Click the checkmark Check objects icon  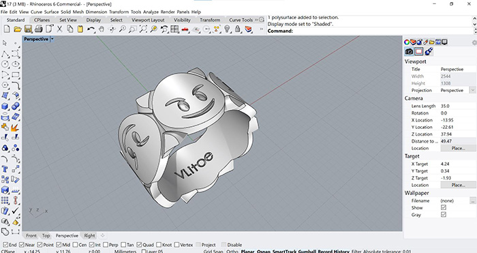point(15,211)
